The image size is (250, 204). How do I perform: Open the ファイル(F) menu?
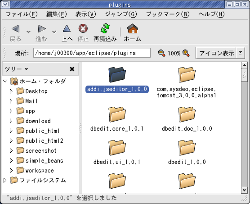(22, 14)
